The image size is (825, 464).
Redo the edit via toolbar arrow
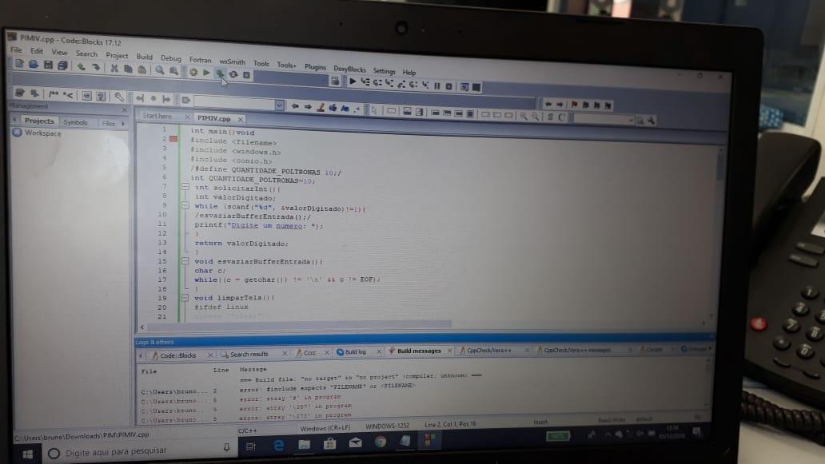point(95,67)
